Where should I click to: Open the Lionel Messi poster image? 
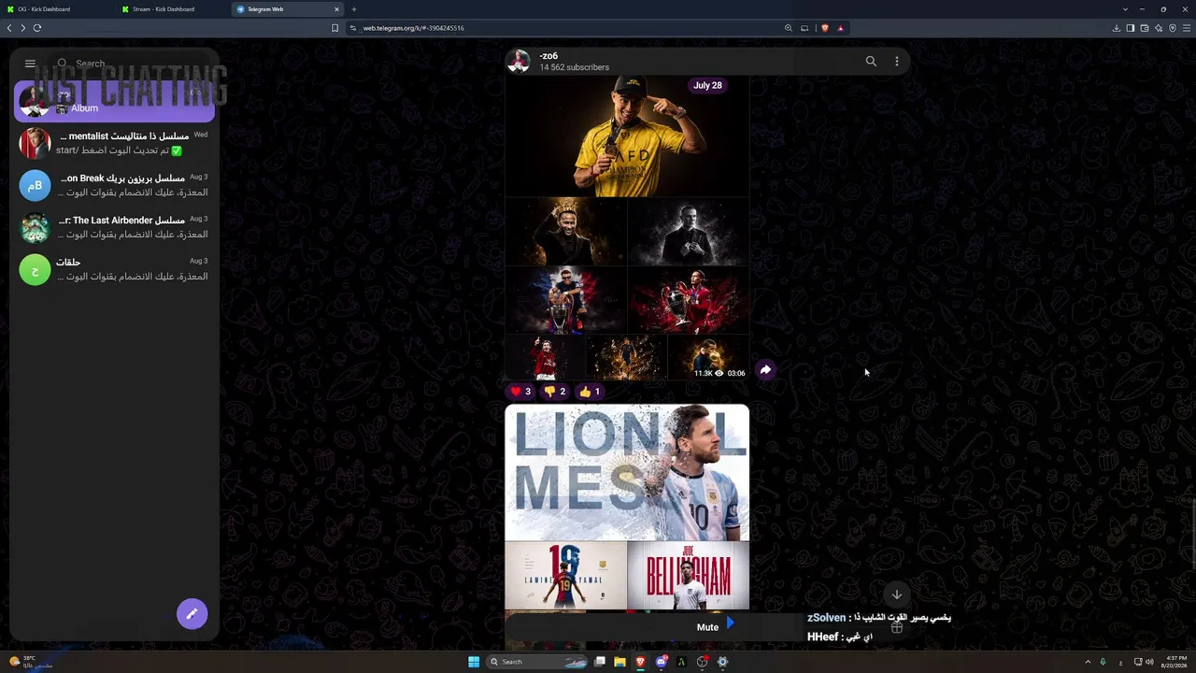click(x=627, y=473)
